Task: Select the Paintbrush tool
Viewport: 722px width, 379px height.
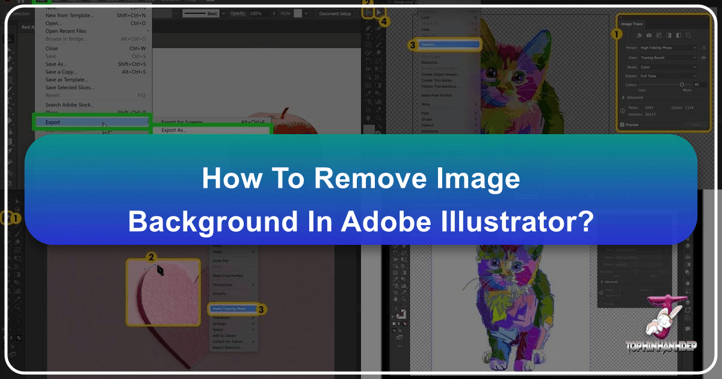Action: 378,45
